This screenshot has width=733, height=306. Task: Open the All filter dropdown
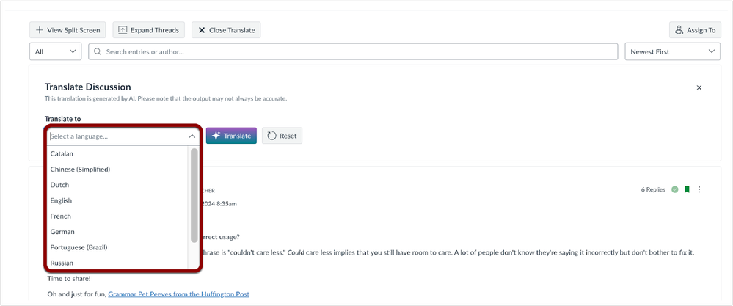55,51
